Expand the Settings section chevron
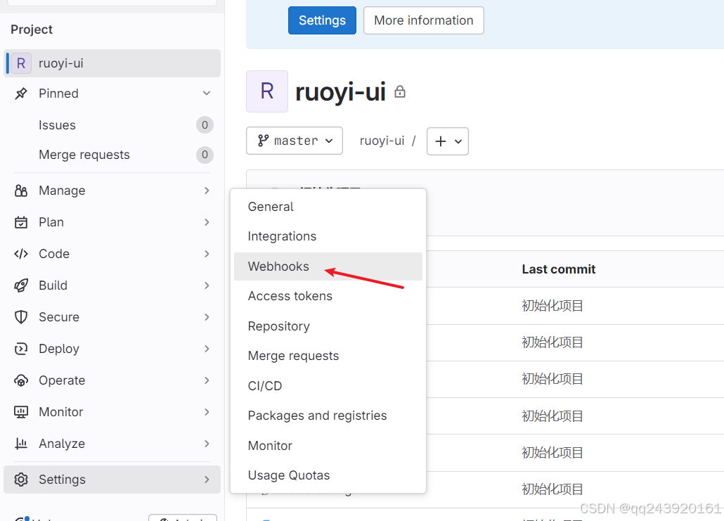The height and width of the screenshot is (521, 724). click(x=207, y=480)
